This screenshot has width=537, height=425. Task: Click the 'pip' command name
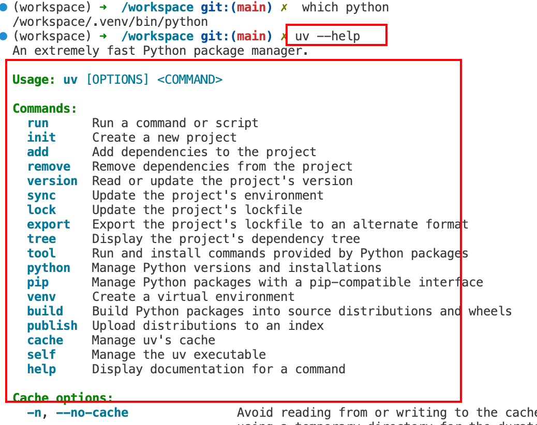(x=38, y=283)
